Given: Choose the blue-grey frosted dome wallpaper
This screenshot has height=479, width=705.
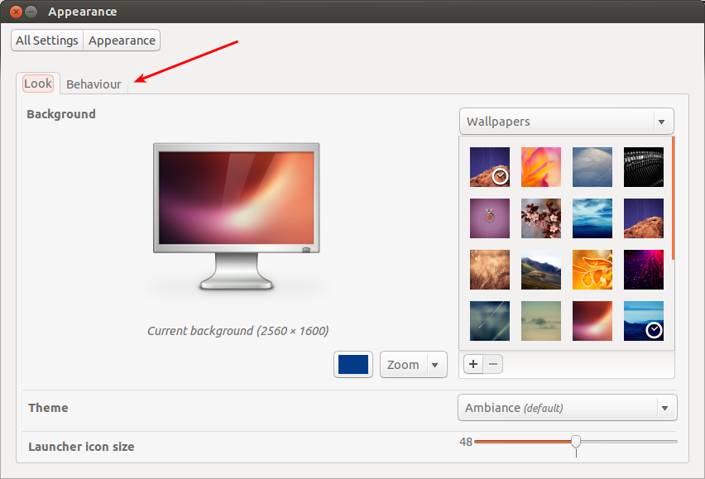Looking at the screenshot, I should point(592,167).
